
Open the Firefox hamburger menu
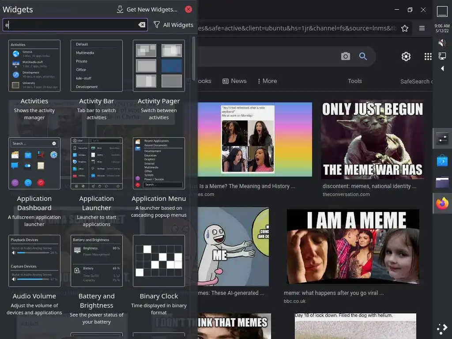tap(422, 28)
